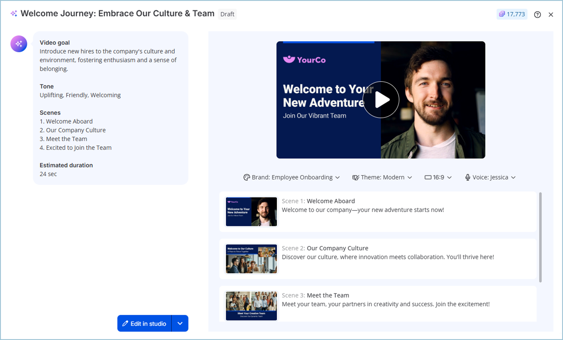The image size is (563, 340).
Task: Click the Edit in studio button
Action: coord(144,323)
